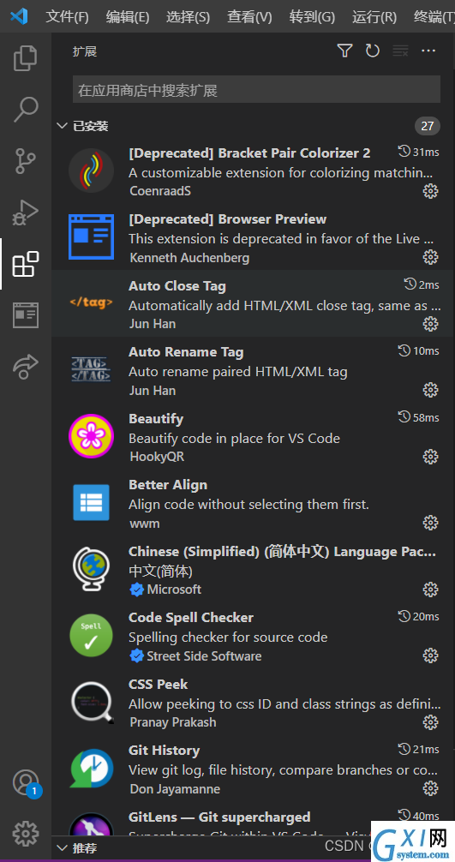Open the 运行(R) menu
This screenshot has width=455, height=862.
coord(374,17)
